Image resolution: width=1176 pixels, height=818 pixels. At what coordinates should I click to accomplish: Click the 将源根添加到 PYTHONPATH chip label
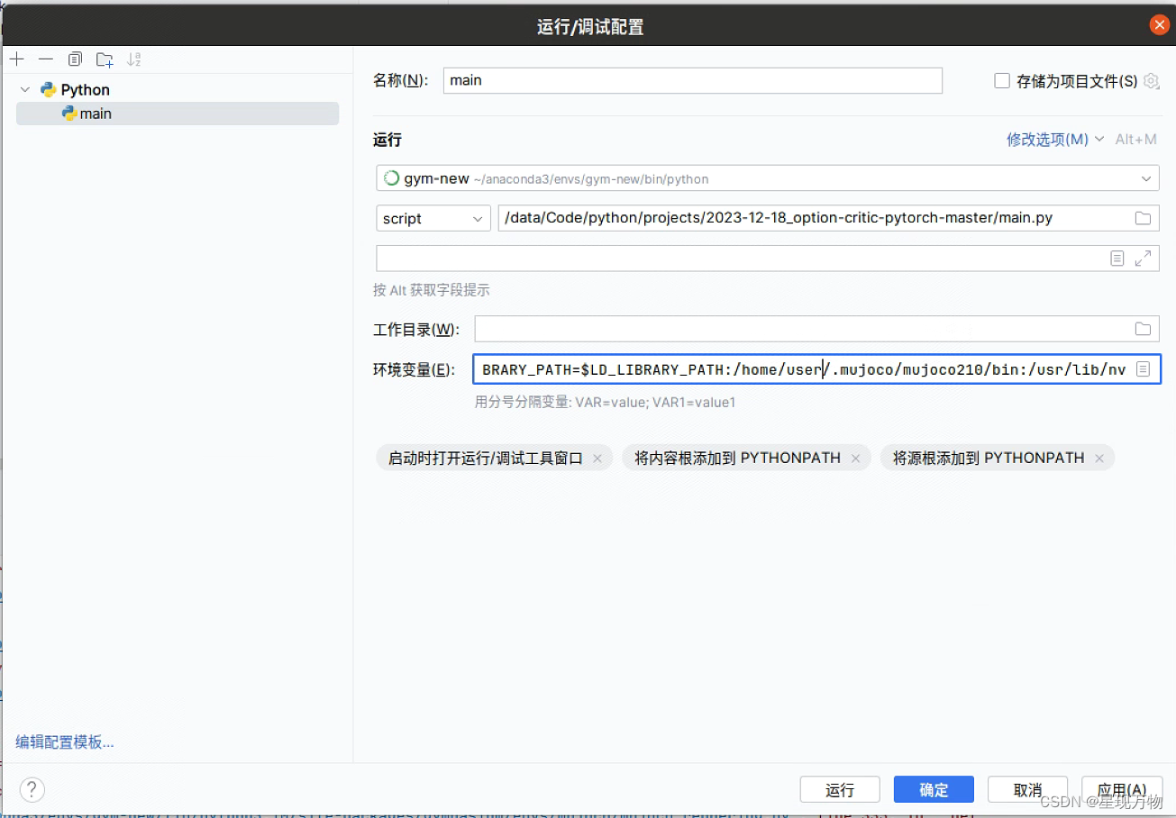coord(989,459)
